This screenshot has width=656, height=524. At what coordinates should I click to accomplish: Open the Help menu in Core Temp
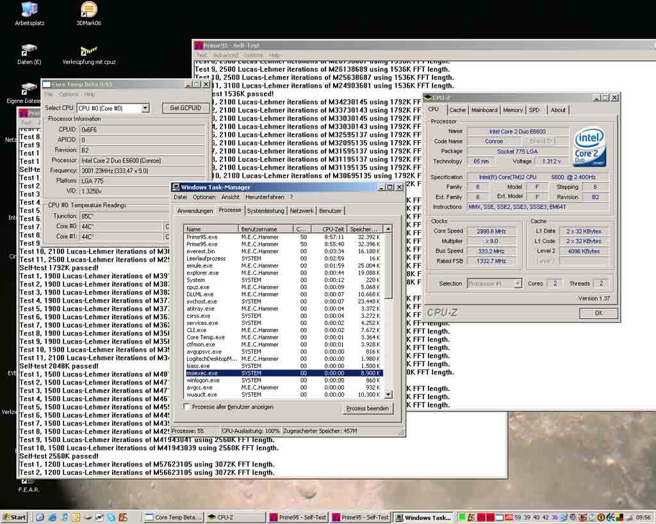(x=90, y=95)
